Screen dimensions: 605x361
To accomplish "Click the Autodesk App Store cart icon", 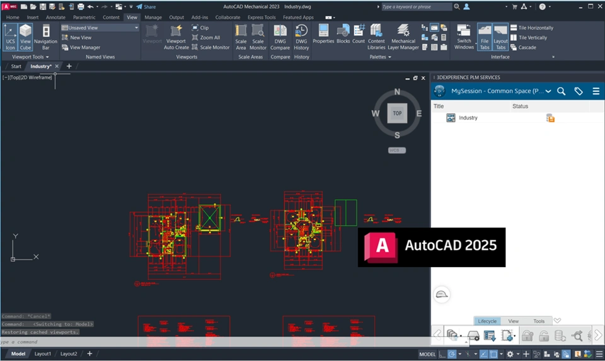I will (514, 6).
